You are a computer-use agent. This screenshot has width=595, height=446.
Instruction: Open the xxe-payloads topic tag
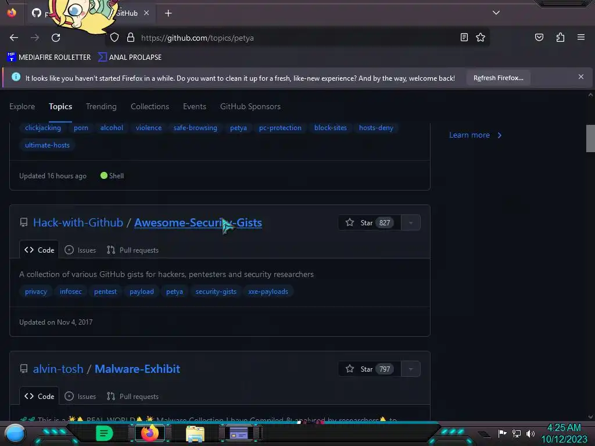coord(268,292)
